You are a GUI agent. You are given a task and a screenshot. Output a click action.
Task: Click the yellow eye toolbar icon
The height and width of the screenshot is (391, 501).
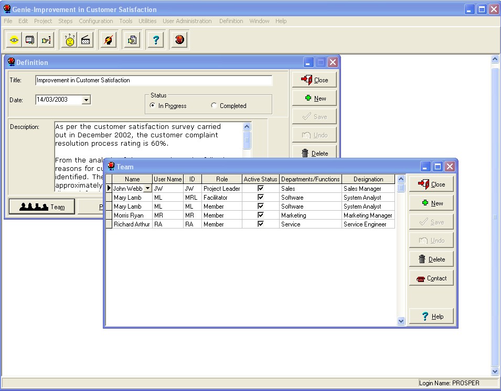[x=14, y=40]
